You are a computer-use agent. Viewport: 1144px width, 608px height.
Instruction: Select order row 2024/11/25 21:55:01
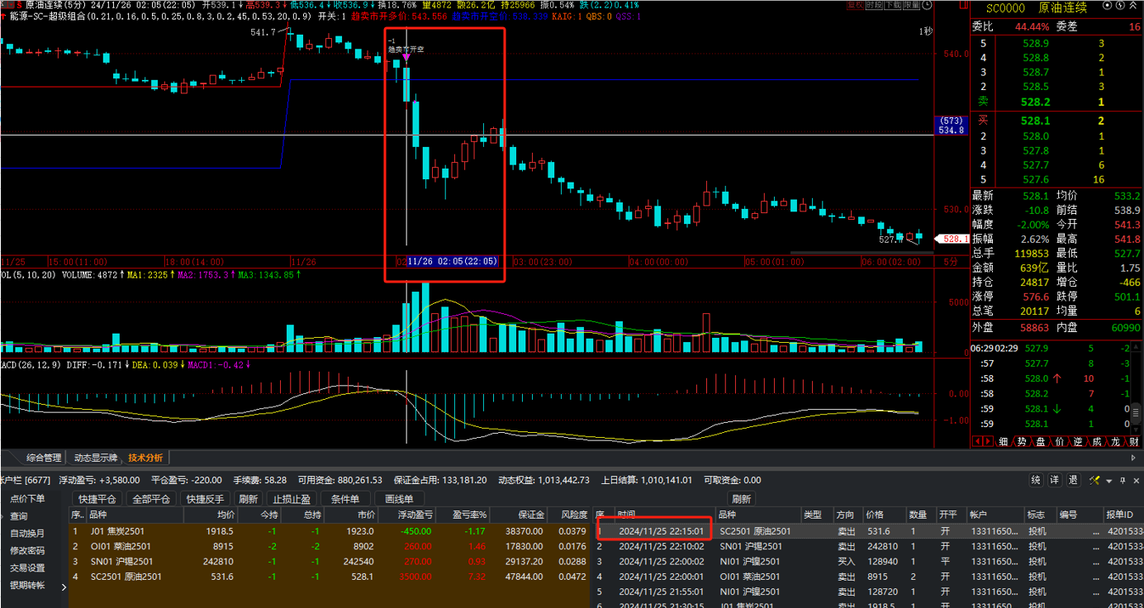868,591
